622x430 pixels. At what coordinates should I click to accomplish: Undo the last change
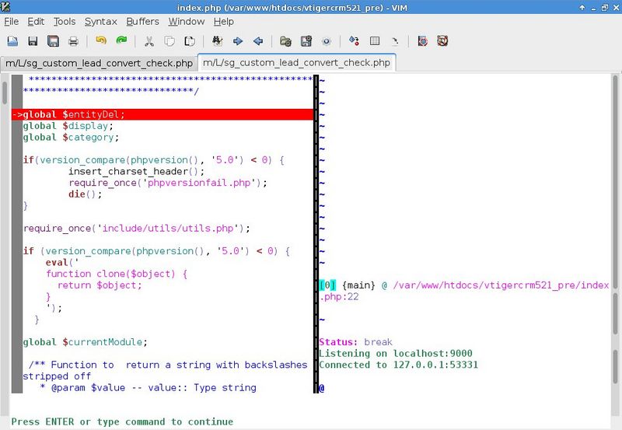[101, 41]
